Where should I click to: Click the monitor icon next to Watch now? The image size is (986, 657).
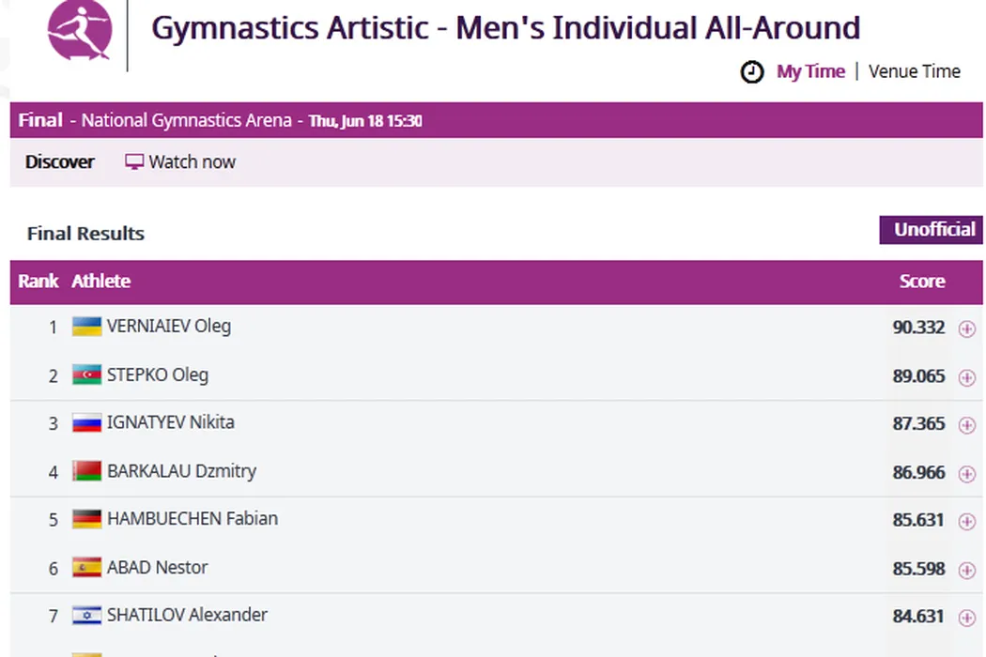tap(134, 162)
